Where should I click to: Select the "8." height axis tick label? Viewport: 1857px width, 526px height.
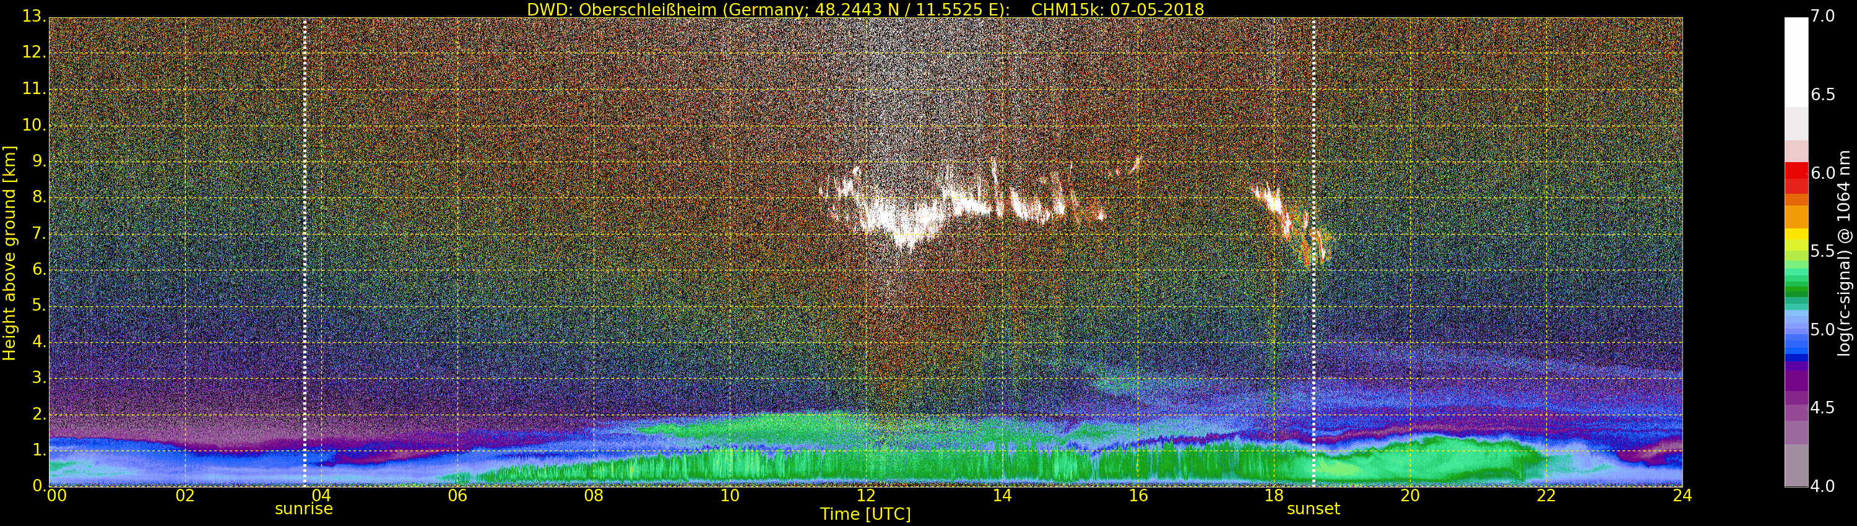tap(38, 197)
